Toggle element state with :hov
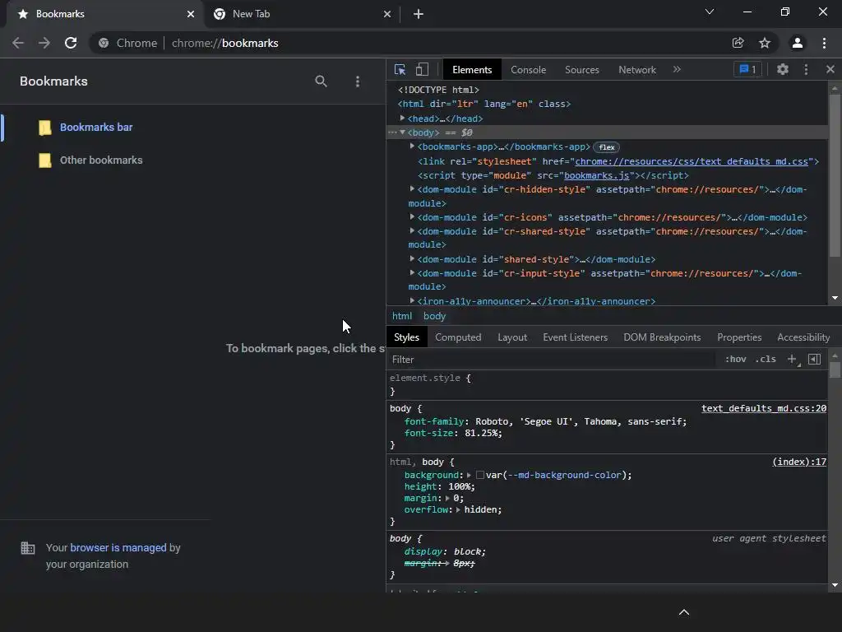842x632 pixels. pyautogui.click(x=735, y=360)
